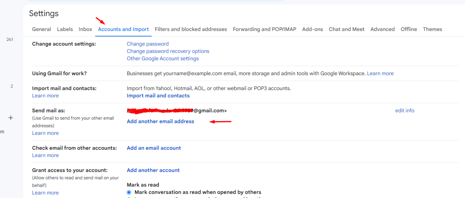Switch to the Add-ons tab
This screenshot has height=198, width=465.
[x=312, y=29]
